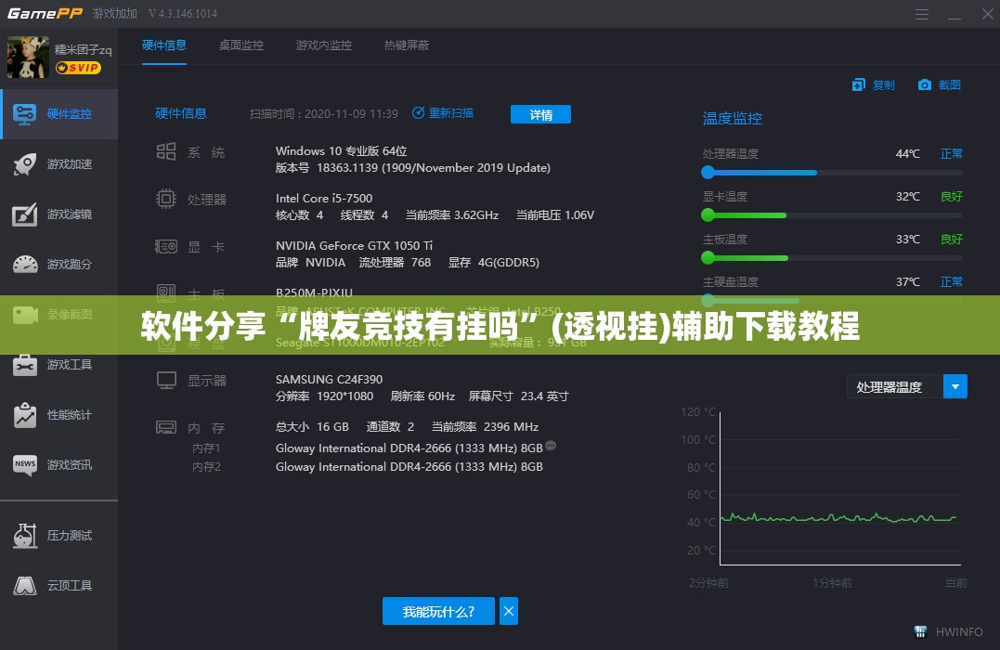Screen dimensions: 1000x650
Task: Open the 云顶工具 sidebar icon
Action: tap(25, 586)
